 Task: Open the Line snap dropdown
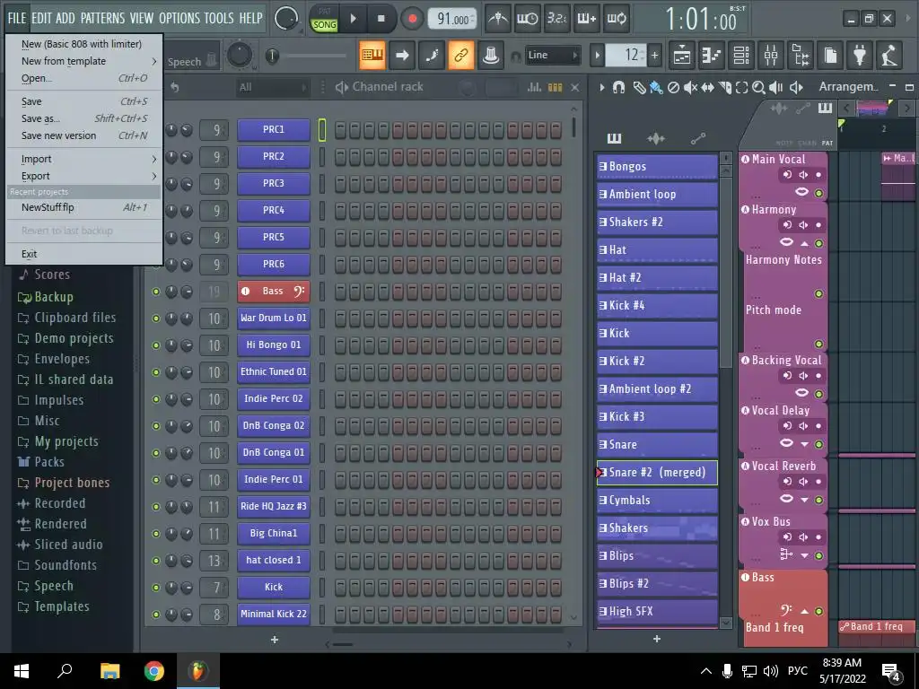(552, 55)
